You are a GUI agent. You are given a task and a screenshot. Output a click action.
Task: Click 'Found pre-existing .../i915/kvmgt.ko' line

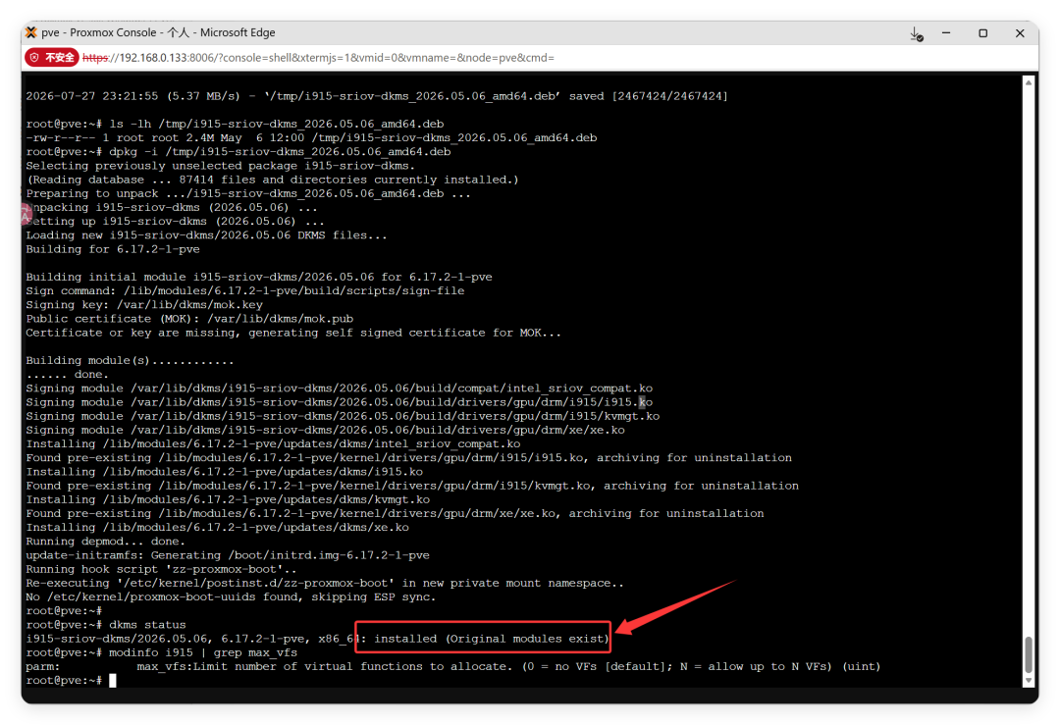coord(412,486)
